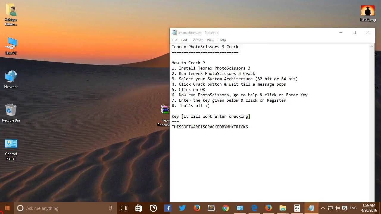Open Notepad's Help menu
The height and width of the screenshot is (214, 381).
click(x=222, y=40)
